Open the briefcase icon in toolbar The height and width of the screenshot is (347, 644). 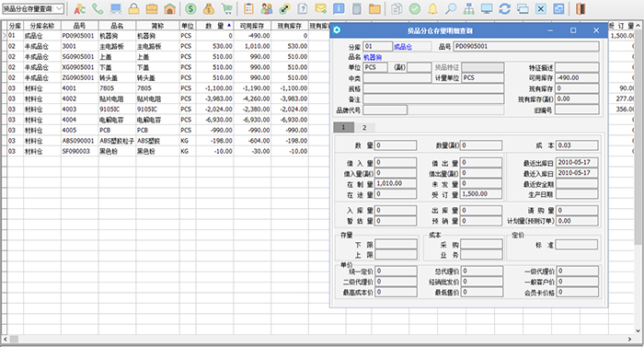coord(152,8)
